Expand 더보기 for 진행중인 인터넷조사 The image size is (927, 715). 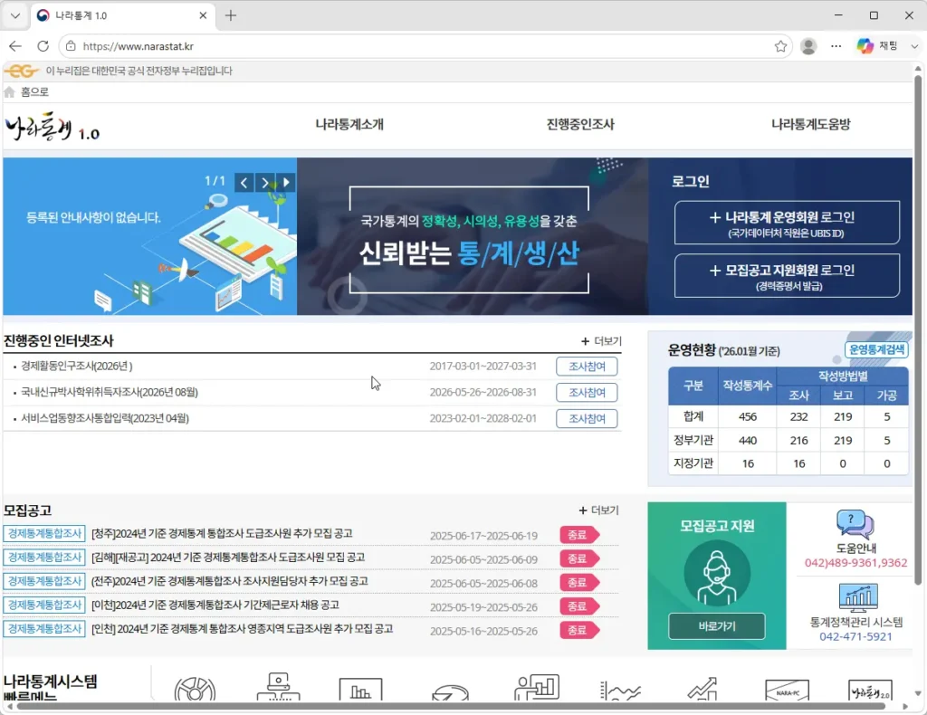click(601, 341)
